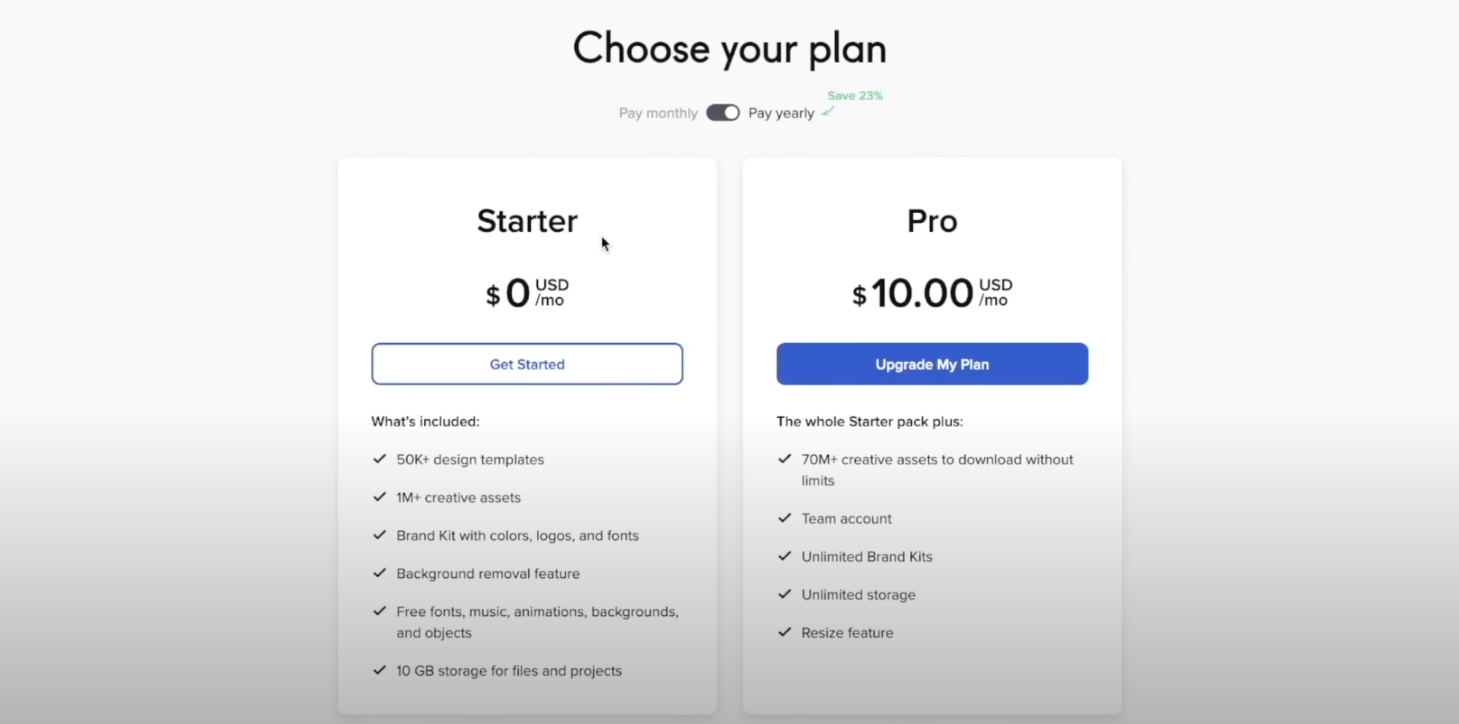Viewport: 1459px width, 724px height.
Task: Click the checkmark beside Background removal feature
Action: tap(379, 573)
